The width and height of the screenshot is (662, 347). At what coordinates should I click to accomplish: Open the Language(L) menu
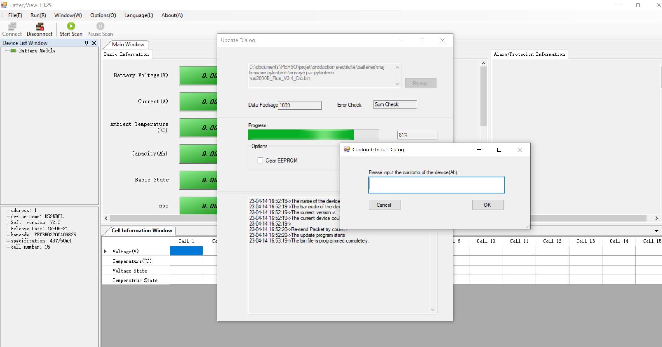pos(138,15)
